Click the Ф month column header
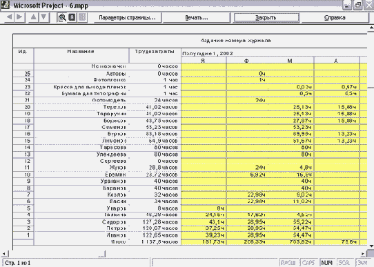The height and width of the screenshot is (267, 374). click(x=246, y=61)
